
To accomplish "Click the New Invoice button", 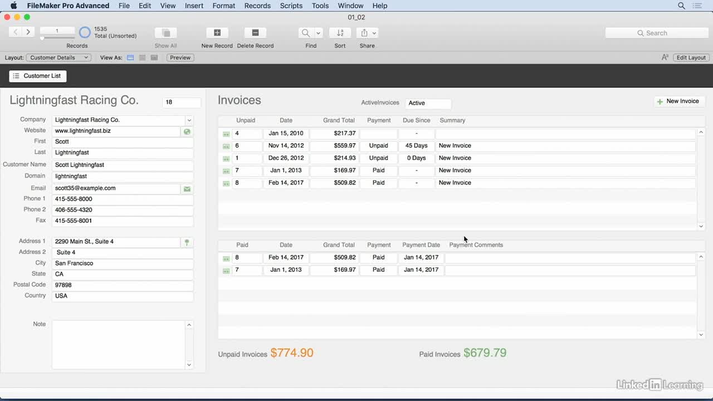I will pyautogui.click(x=678, y=101).
